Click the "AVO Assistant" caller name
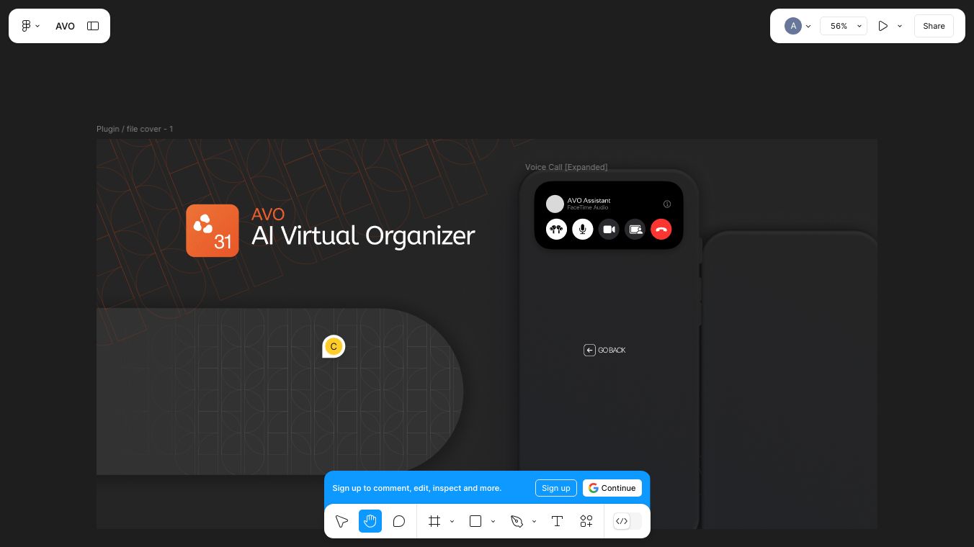 [x=589, y=200]
